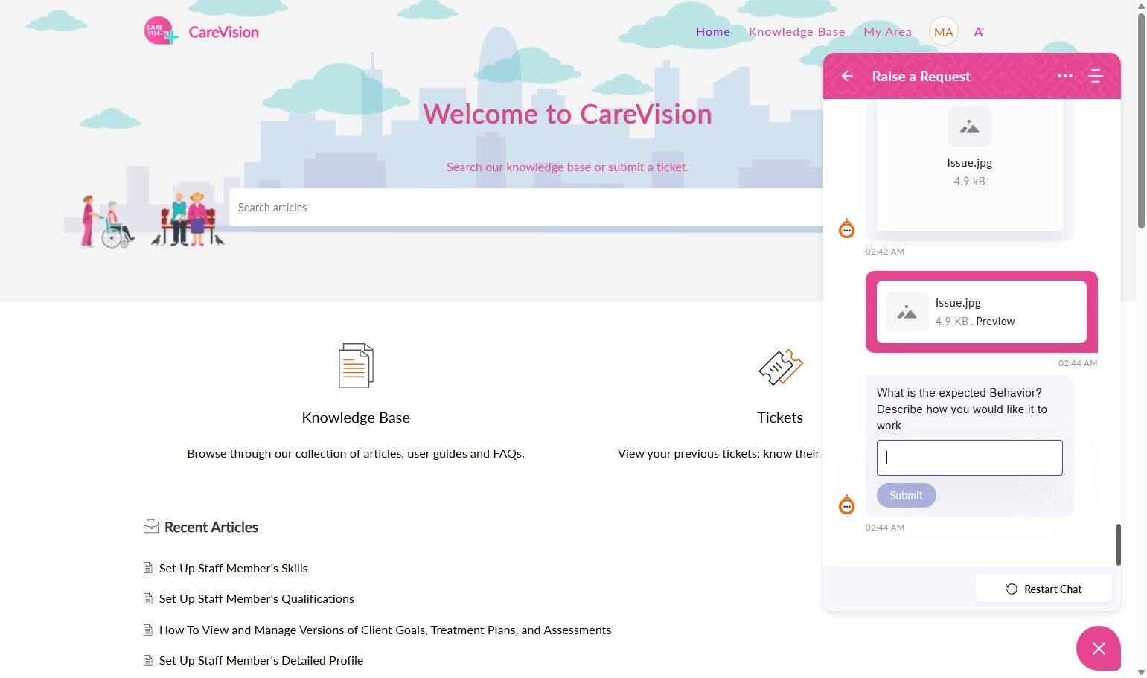Screen dimensions: 1147x678
Task: Click the font size accessibility icon
Action: pyautogui.click(x=979, y=32)
